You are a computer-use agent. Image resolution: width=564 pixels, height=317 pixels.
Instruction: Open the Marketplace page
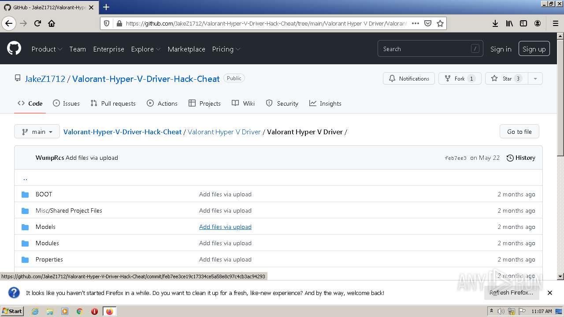tap(186, 49)
